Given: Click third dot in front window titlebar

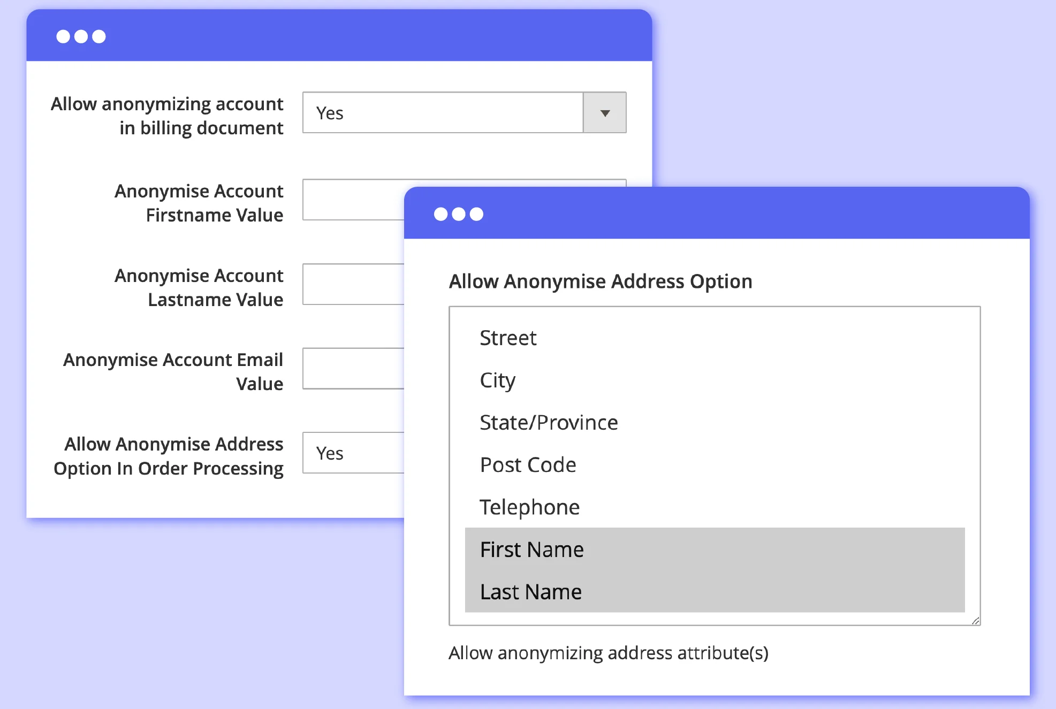Looking at the screenshot, I should tap(476, 214).
